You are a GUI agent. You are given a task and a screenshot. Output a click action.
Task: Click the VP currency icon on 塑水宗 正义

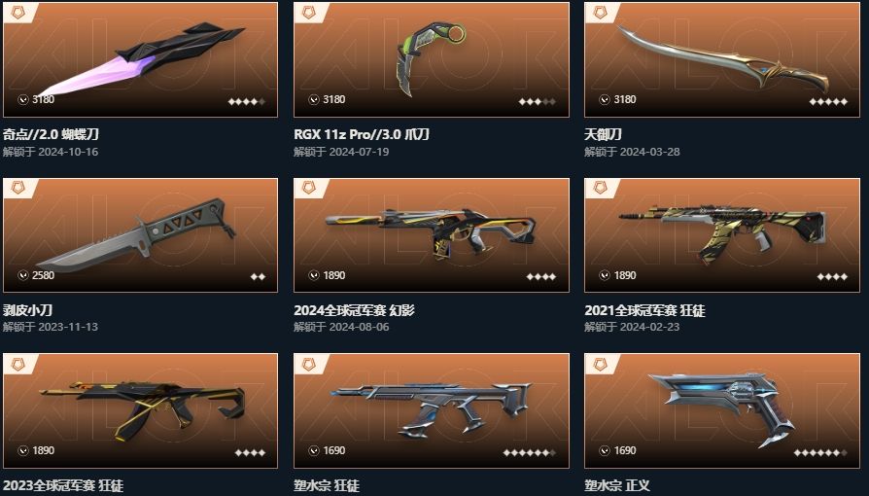605,450
